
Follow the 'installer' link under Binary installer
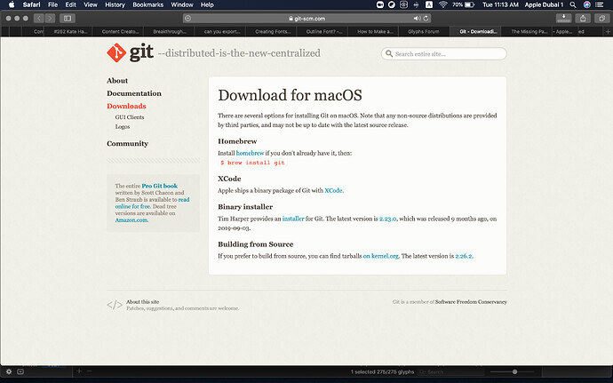tap(293, 219)
